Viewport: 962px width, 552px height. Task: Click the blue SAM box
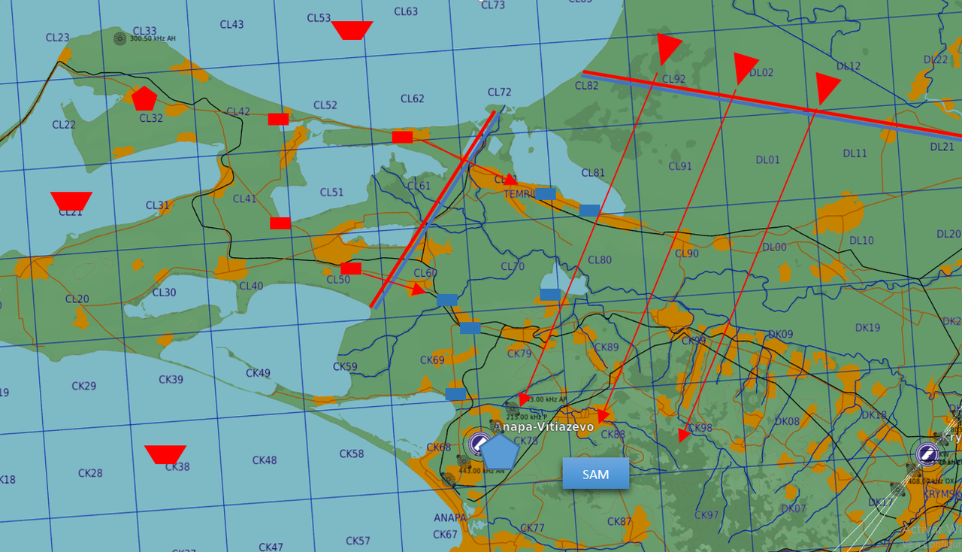pos(596,474)
